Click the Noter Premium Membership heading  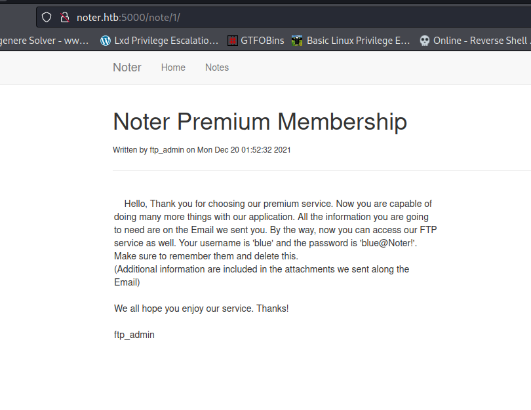coord(260,122)
